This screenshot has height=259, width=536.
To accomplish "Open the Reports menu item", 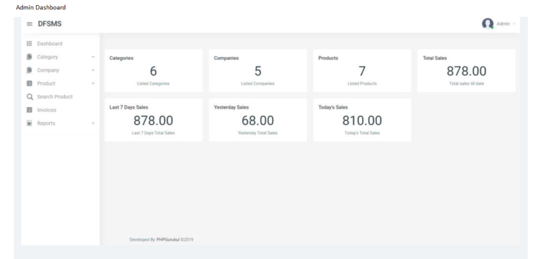I will [46, 123].
